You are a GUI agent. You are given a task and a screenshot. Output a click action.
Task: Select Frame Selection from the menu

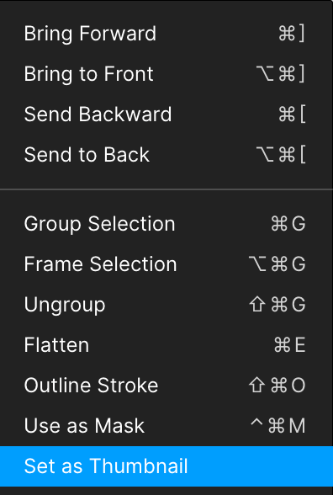166,264
